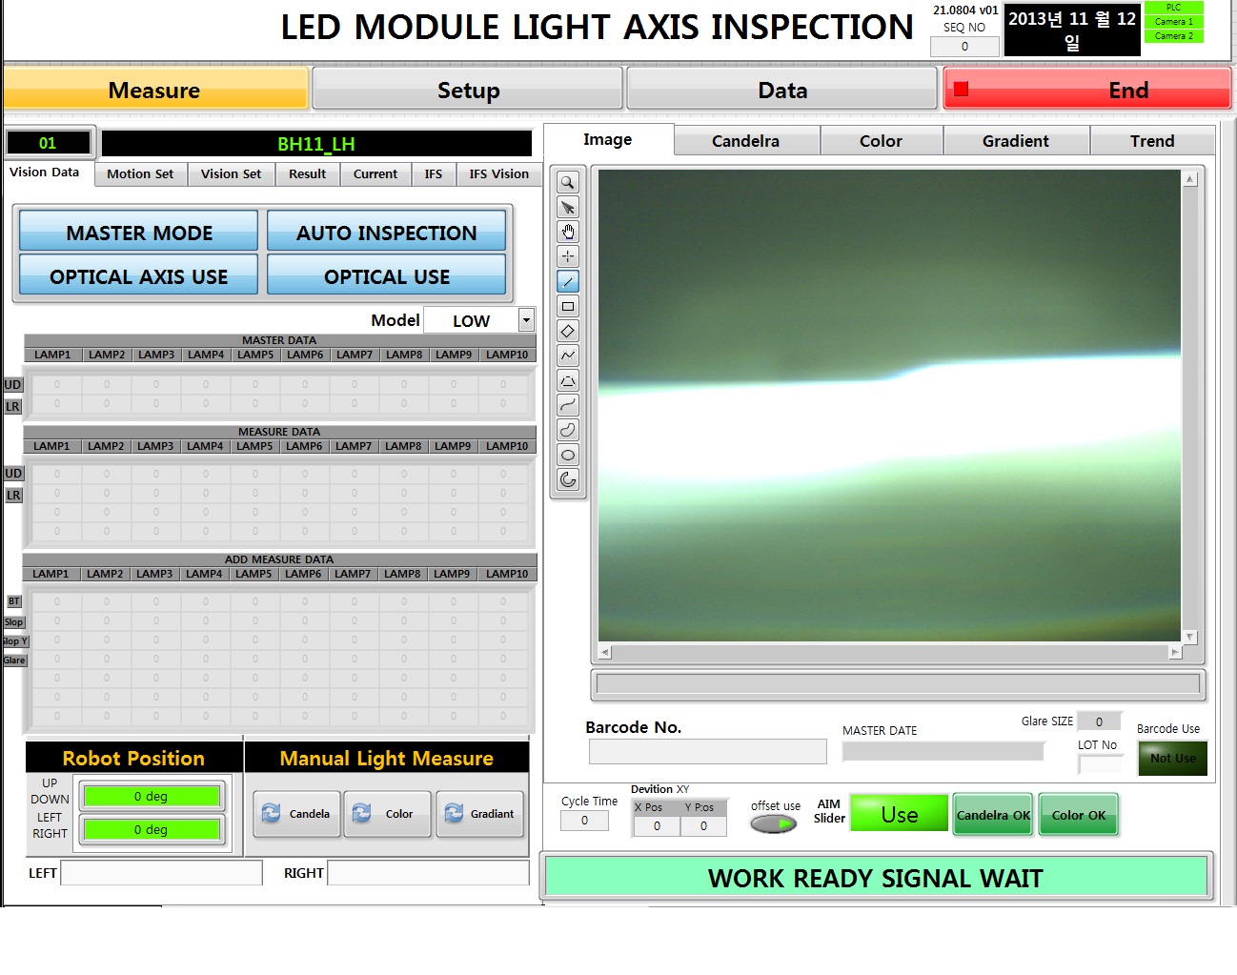This screenshot has width=1237, height=975.
Task: Select the Zoom magnifier tool
Action: 568,183
